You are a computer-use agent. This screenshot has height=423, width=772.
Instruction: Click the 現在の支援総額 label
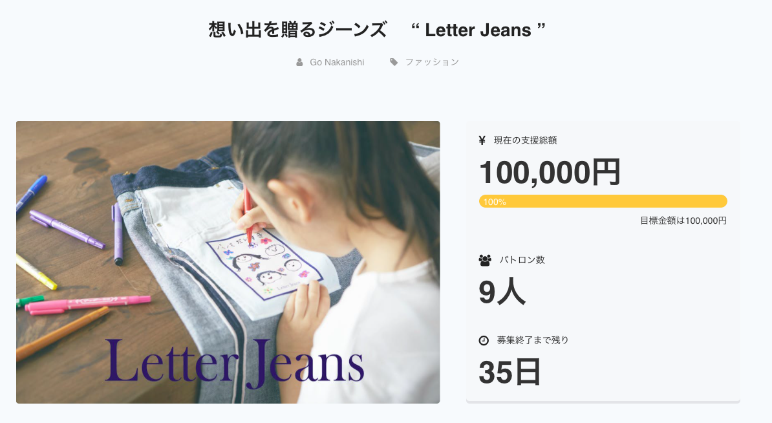pyautogui.click(x=525, y=140)
